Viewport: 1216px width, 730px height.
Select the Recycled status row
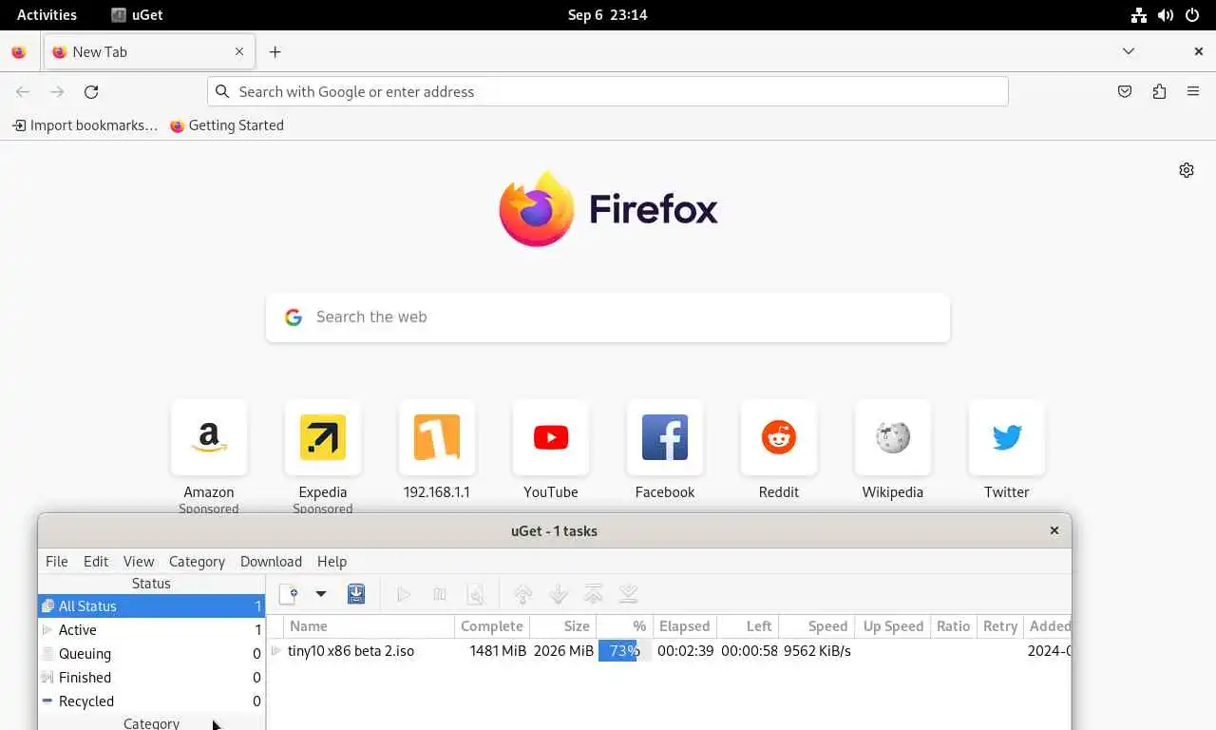[x=151, y=701]
